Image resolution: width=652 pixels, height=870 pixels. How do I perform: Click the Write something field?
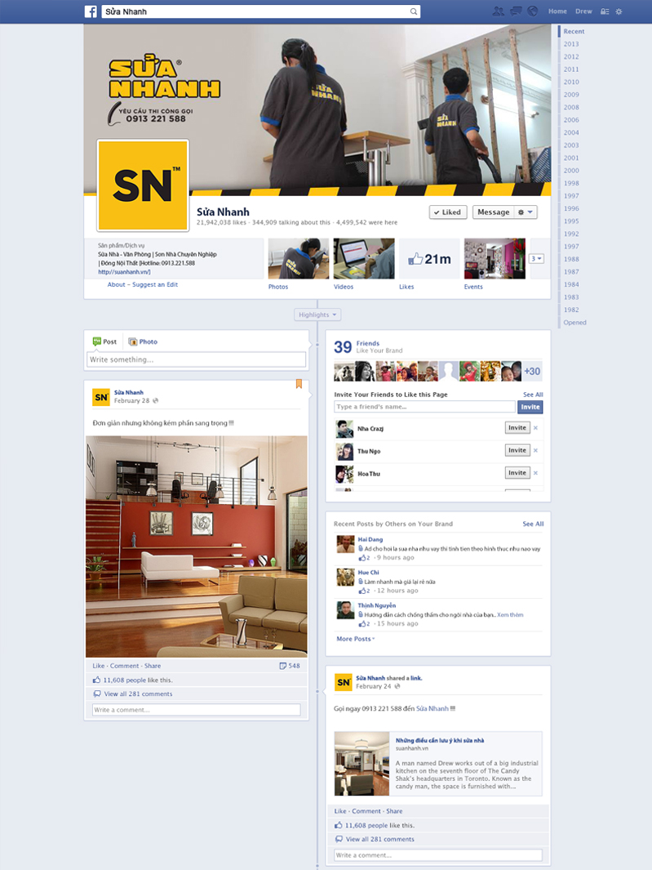pyautogui.click(x=197, y=359)
